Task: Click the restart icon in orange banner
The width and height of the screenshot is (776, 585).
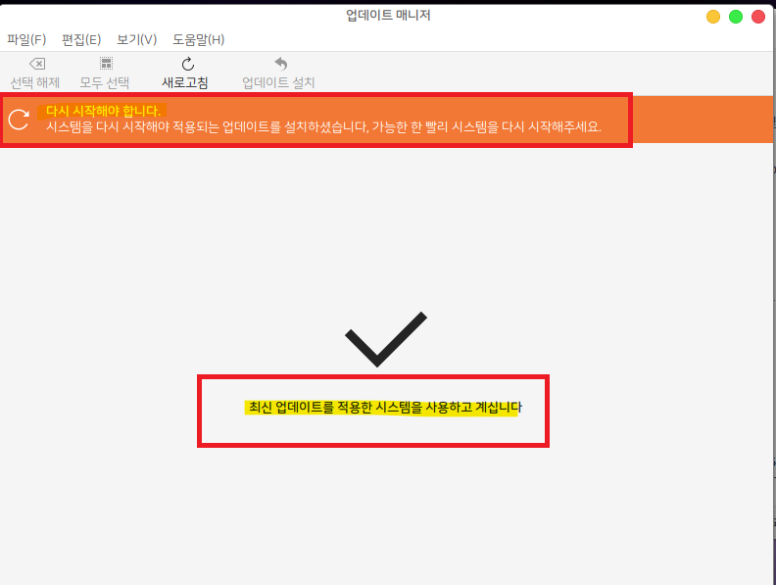Action: [19, 120]
